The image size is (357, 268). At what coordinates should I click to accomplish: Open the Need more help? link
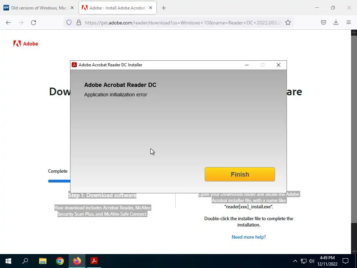tap(249, 237)
